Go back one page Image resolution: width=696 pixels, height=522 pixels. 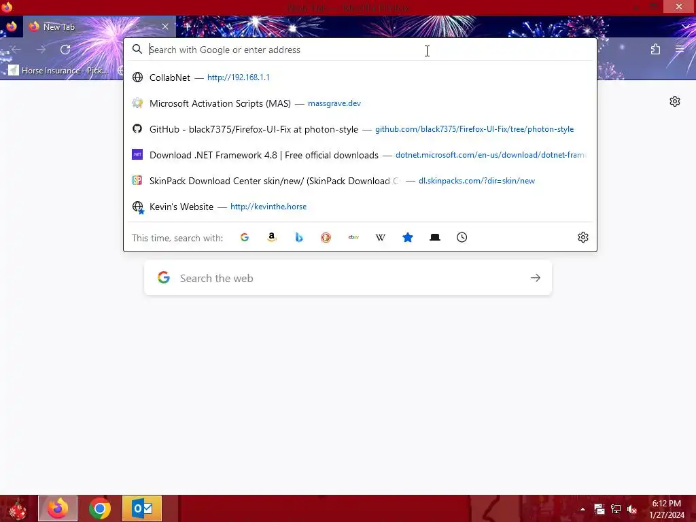pyautogui.click(x=16, y=49)
